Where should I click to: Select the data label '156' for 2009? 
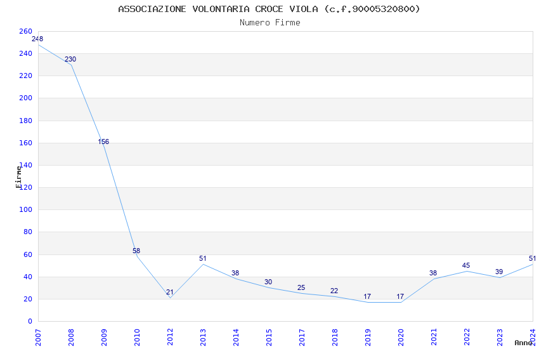point(103,142)
